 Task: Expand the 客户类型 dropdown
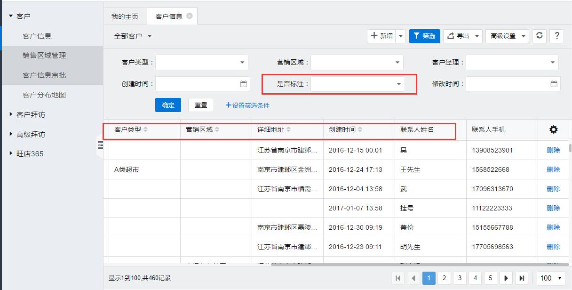pos(242,62)
